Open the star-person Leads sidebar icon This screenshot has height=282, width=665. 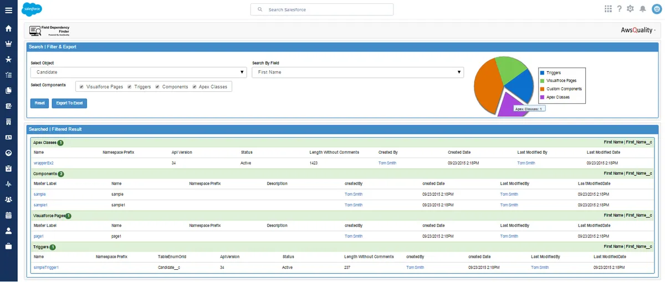[8, 59]
